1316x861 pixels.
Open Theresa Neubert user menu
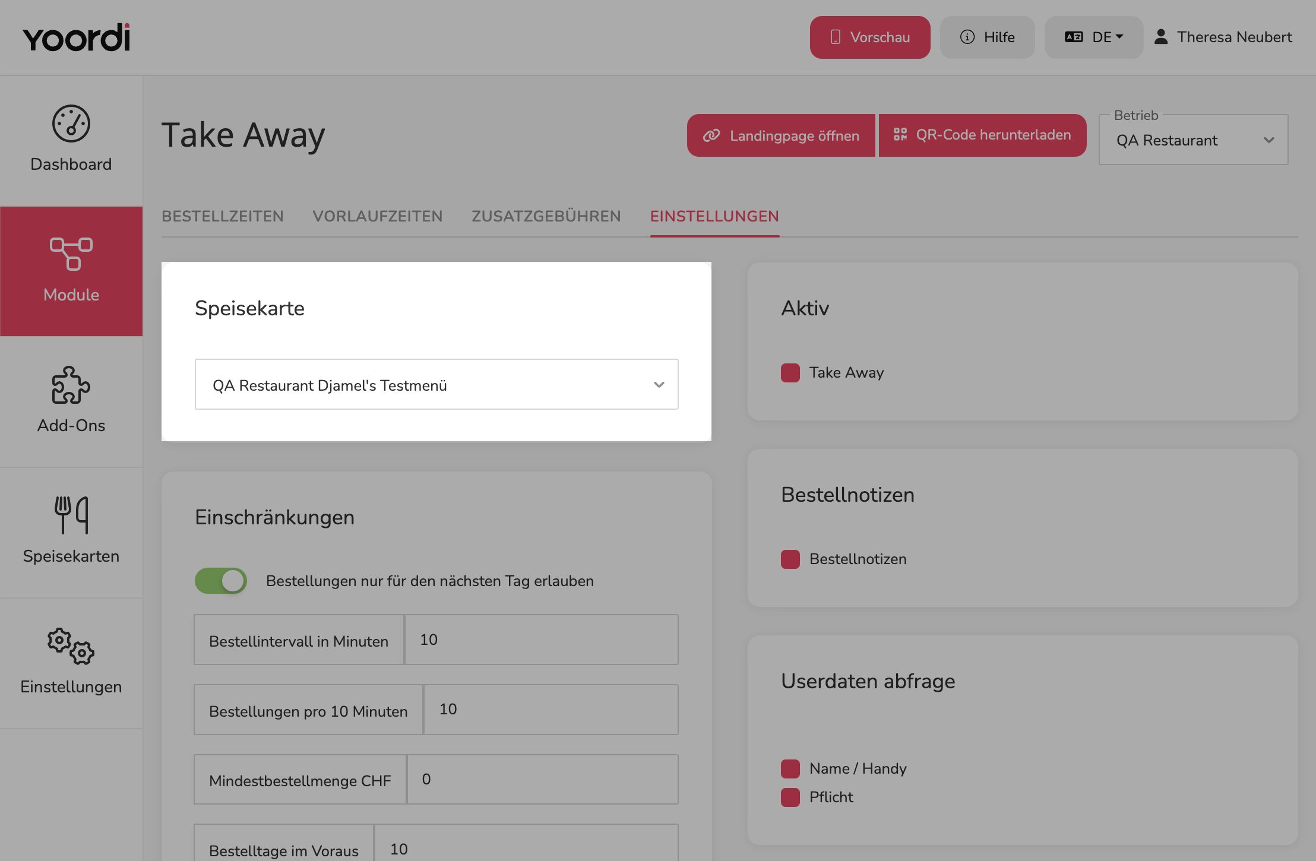[1223, 37]
